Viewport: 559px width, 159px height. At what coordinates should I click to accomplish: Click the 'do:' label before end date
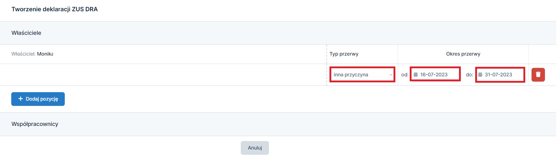click(470, 75)
